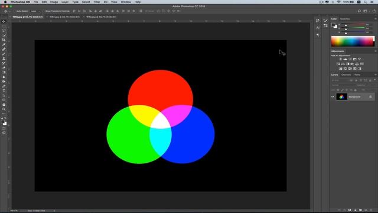Select the Move tool in the toolbar
Screen dimensions: 378x213
[x=4, y=21]
